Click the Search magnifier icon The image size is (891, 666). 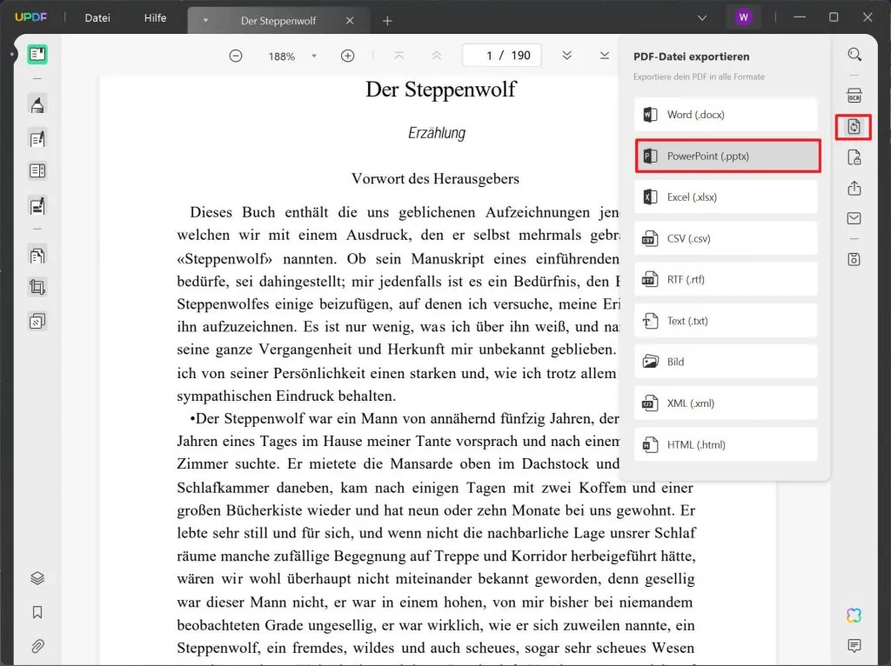tap(854, 55)
